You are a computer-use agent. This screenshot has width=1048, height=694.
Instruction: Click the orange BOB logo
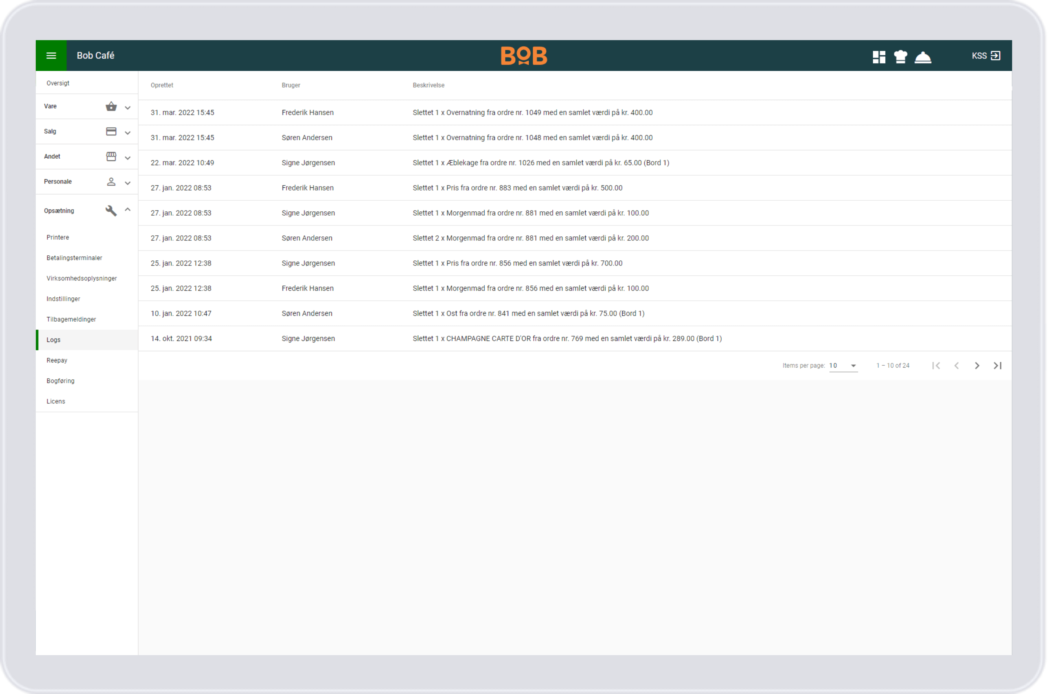coord(524,56)
